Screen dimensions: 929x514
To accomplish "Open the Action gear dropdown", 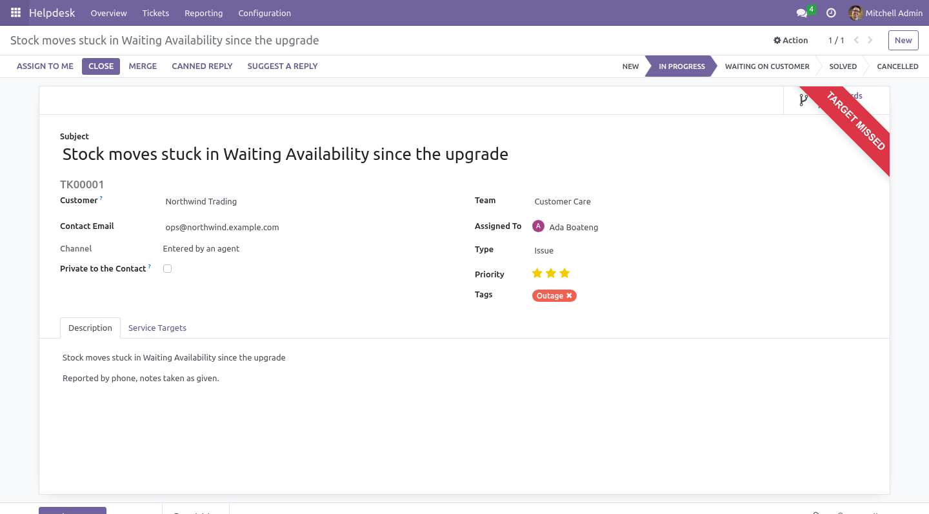I will tap(790, 40).
